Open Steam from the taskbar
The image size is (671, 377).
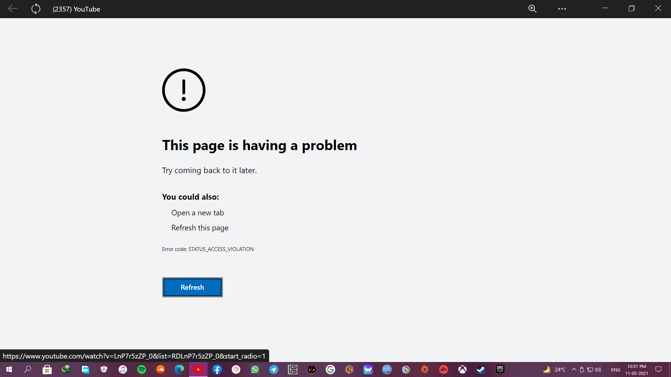pos(481,369)
